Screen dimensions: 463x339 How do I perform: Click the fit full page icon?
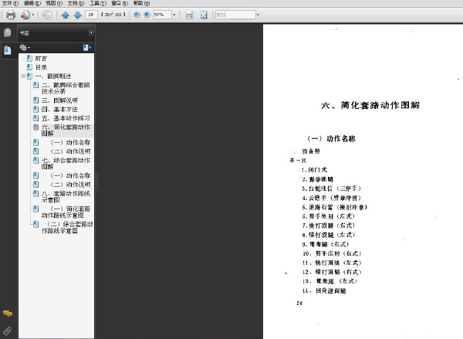click(x=204, y=15)
